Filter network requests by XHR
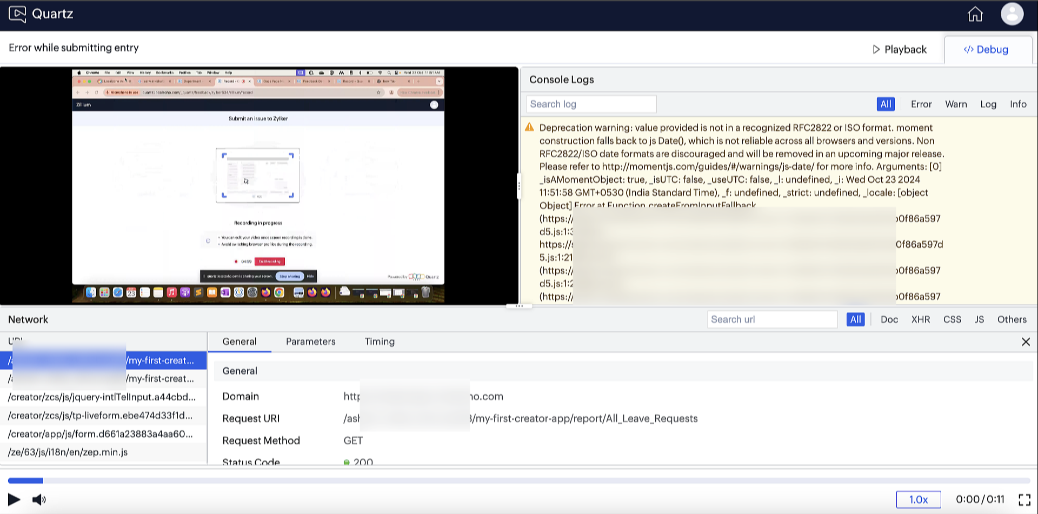This screenshot has height=514, width=1038. pyautogui.click(x=921, y=319)
